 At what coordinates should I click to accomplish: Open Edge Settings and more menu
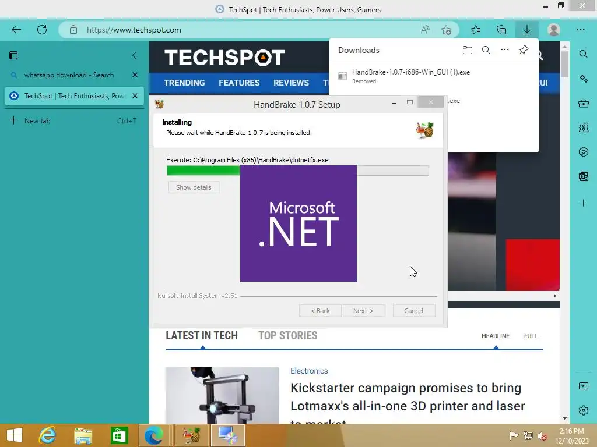581,30
